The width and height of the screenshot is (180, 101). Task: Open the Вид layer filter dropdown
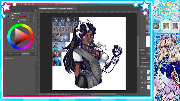pos(145,59)
